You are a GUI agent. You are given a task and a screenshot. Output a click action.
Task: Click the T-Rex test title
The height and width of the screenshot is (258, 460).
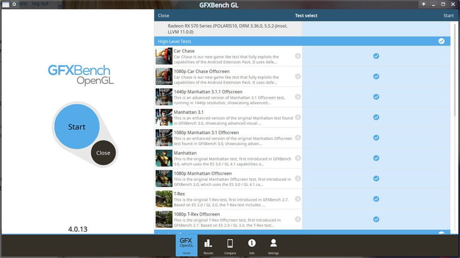point(179,194)
